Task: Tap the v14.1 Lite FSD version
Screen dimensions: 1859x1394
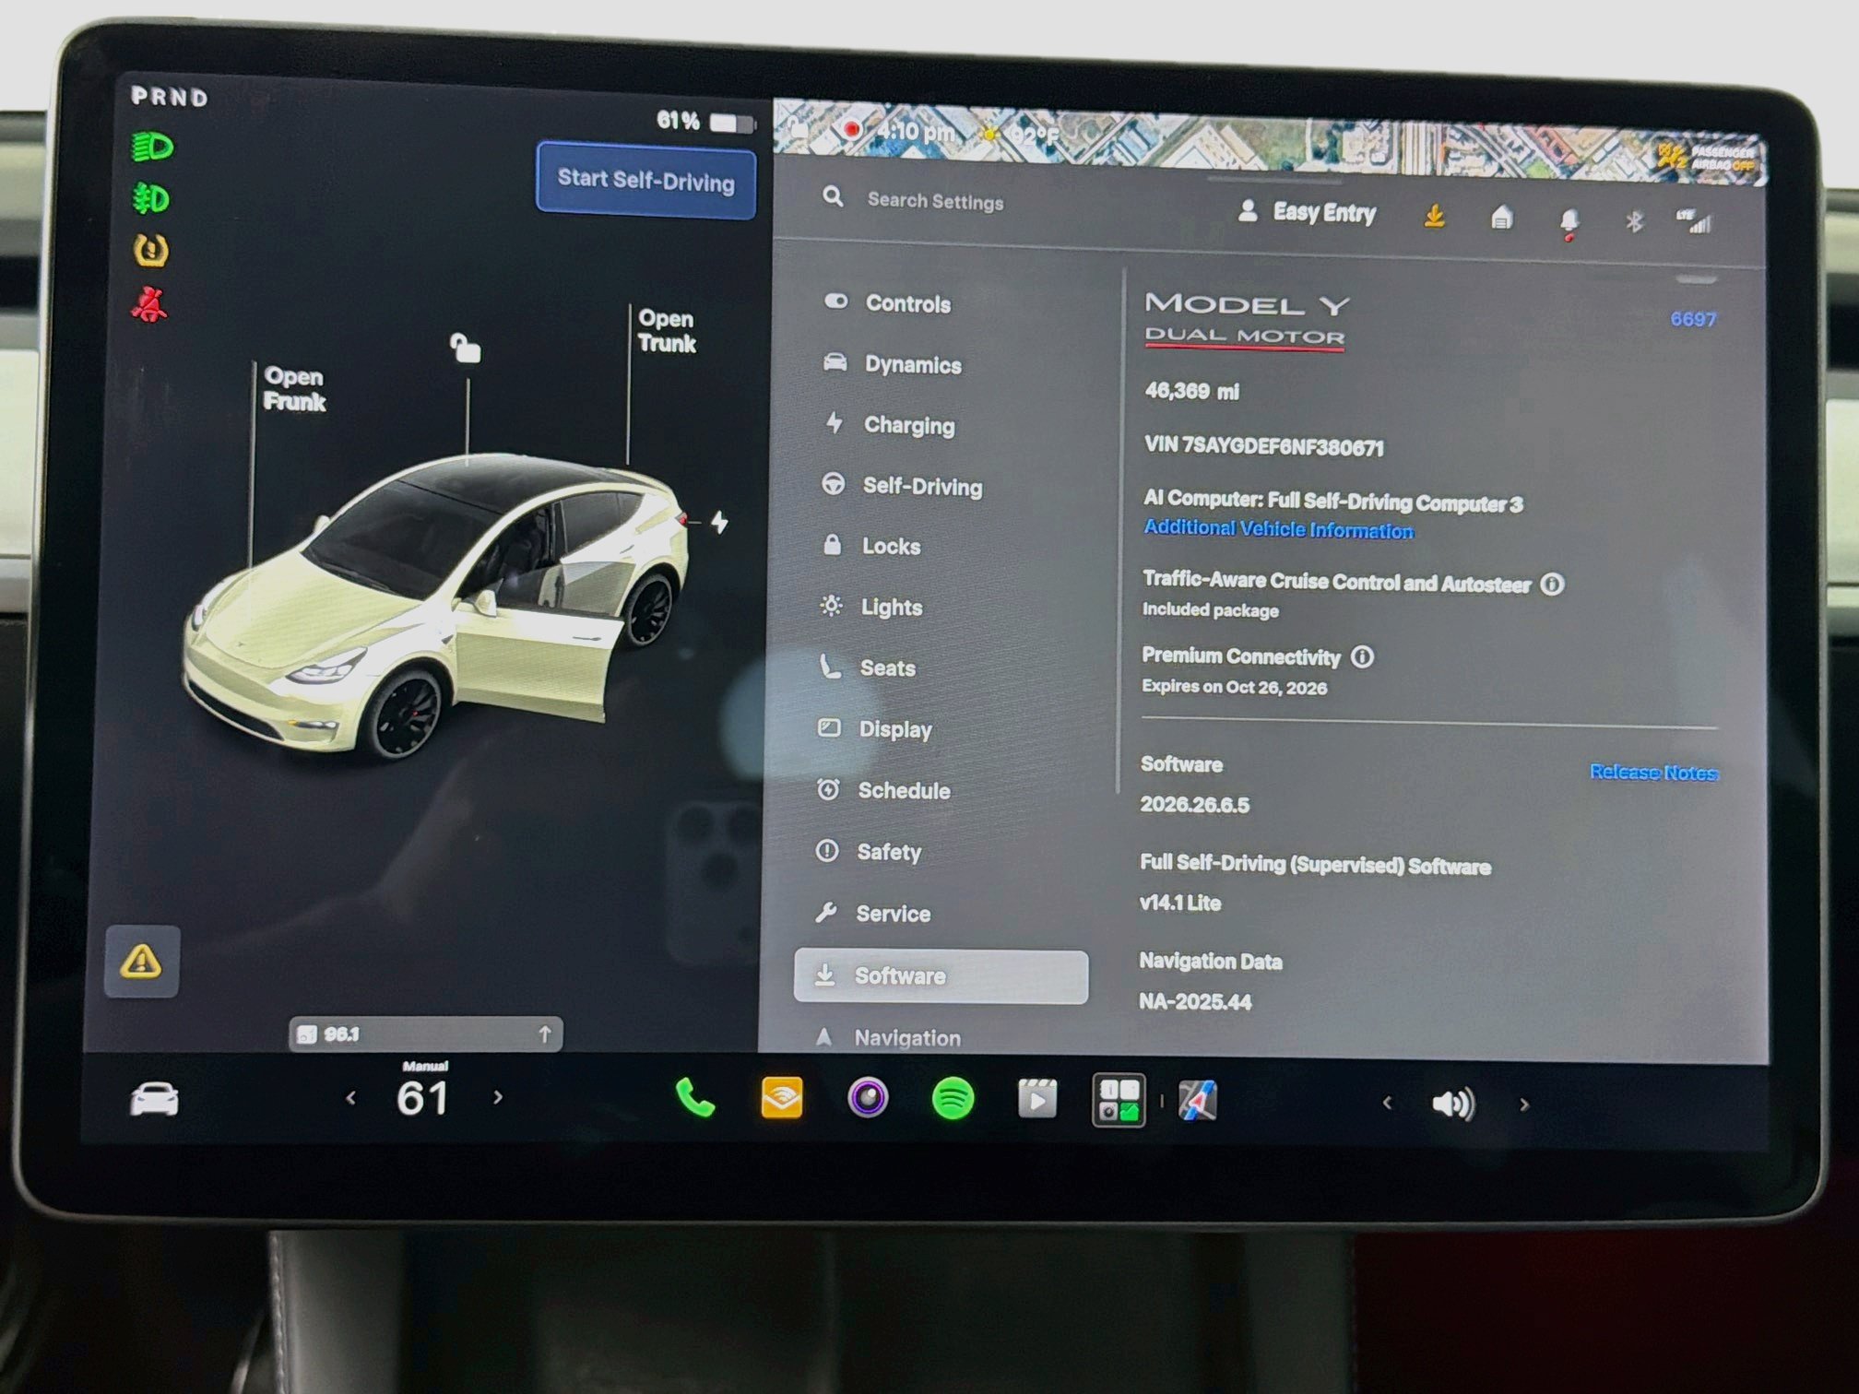Action: tap(1180, 903)
